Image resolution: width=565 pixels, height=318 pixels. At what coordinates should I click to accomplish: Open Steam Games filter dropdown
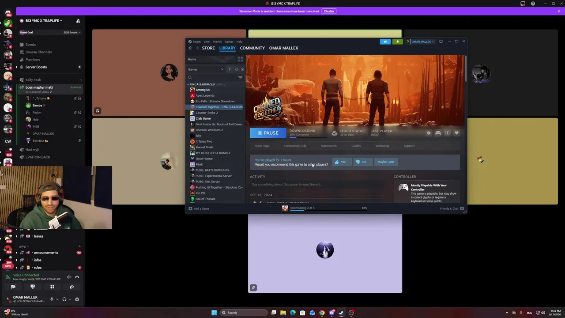click(x=206, y=69)
